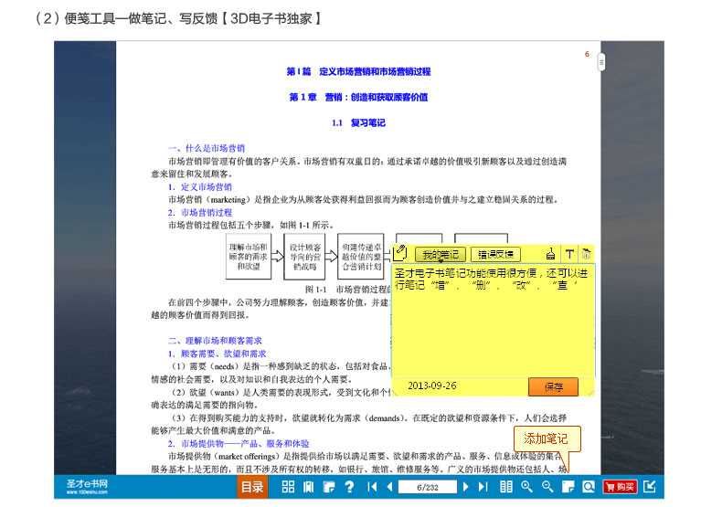Switch to two-page reading view
The height and width of the screenshot is (507, 722).
click(x=506, y=487)
